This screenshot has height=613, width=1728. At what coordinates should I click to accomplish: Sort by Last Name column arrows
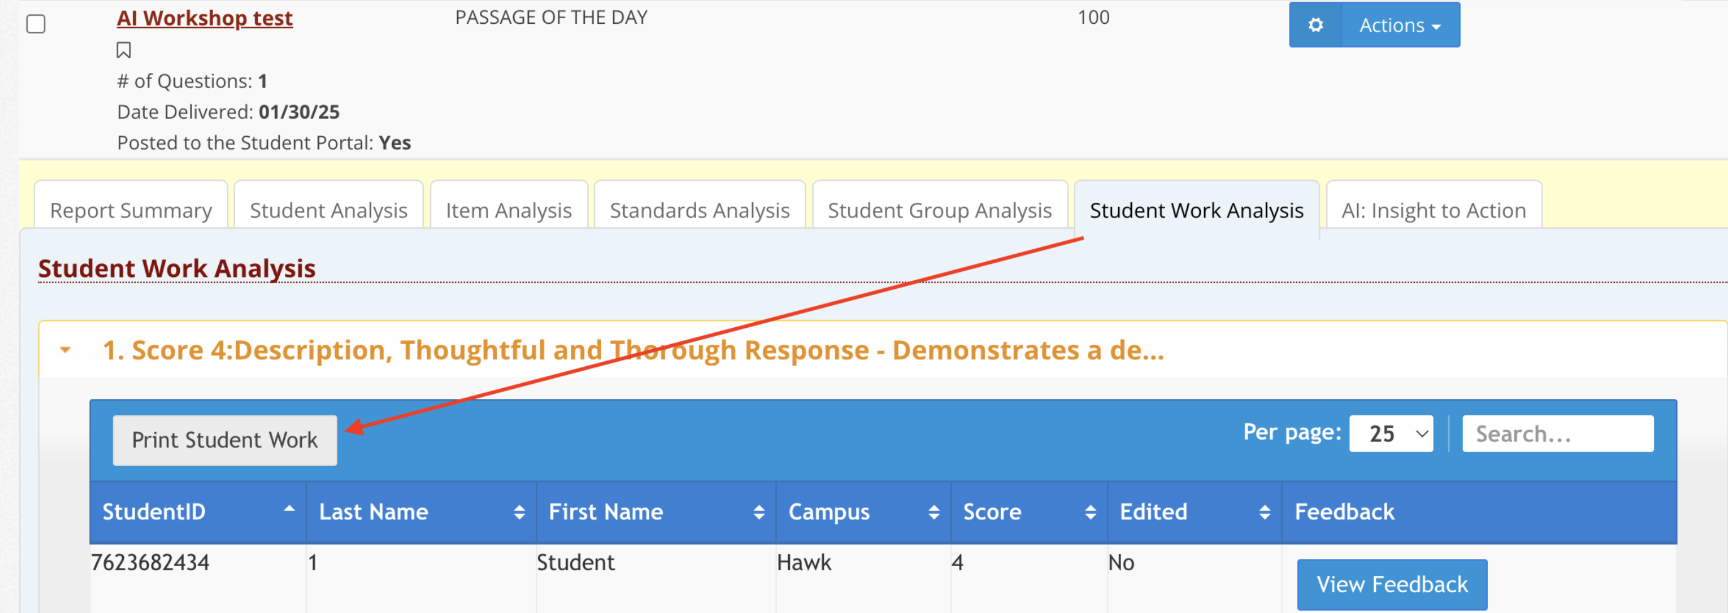pos(518,511)
